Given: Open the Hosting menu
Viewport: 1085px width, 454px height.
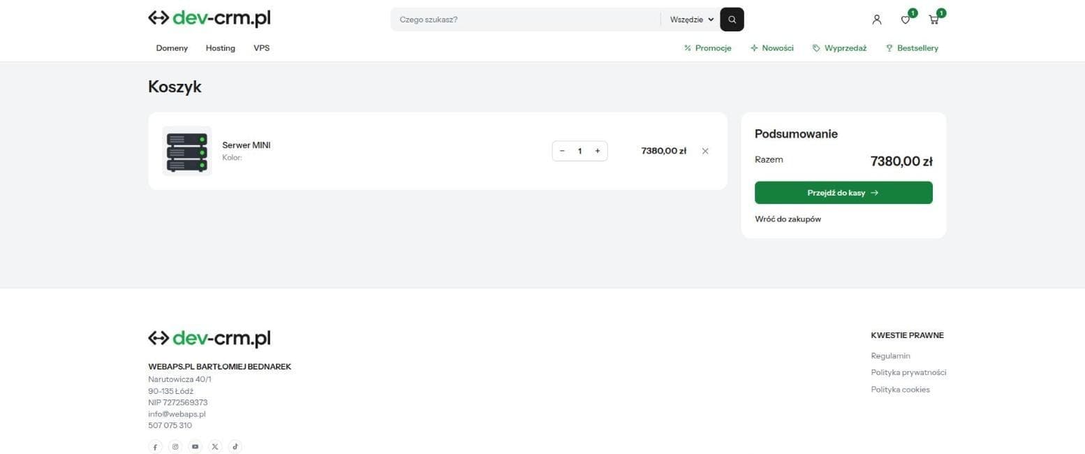Looking at the screenshot, I should pos(221,48).
